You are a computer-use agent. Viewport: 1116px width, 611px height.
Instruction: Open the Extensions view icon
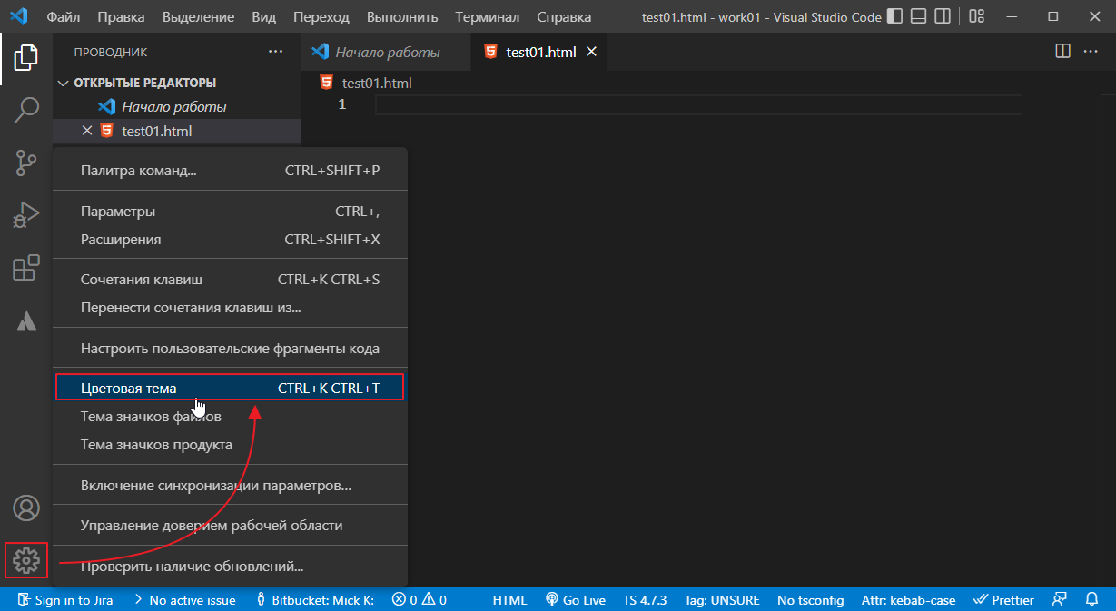click(26, 268)
